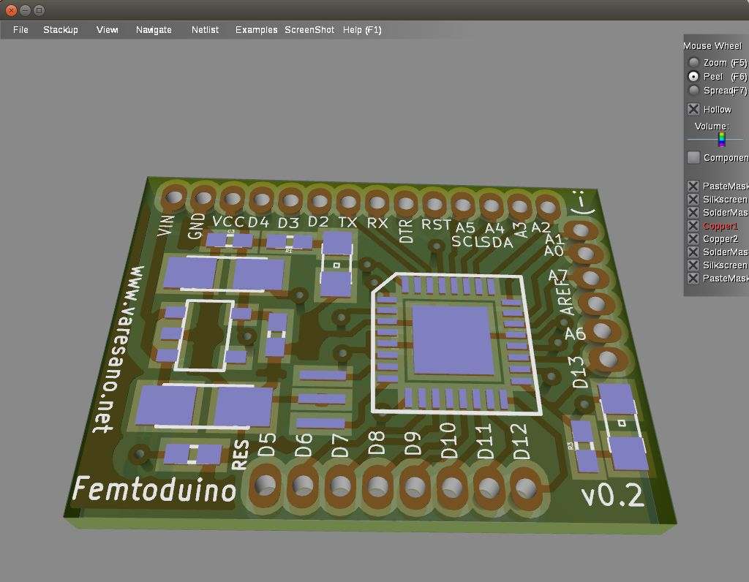Image resolution: width=749 pixels, height=582 pixels.
Task: Select Spread (F7) mouse wheel mode
Action: coord(693,90)
